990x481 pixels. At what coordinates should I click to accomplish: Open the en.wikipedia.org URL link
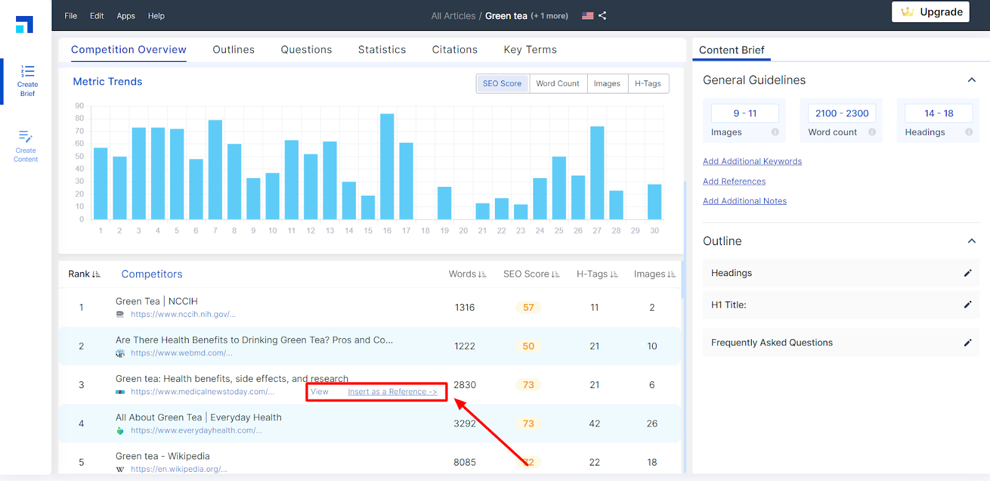[x=179, y=469]
